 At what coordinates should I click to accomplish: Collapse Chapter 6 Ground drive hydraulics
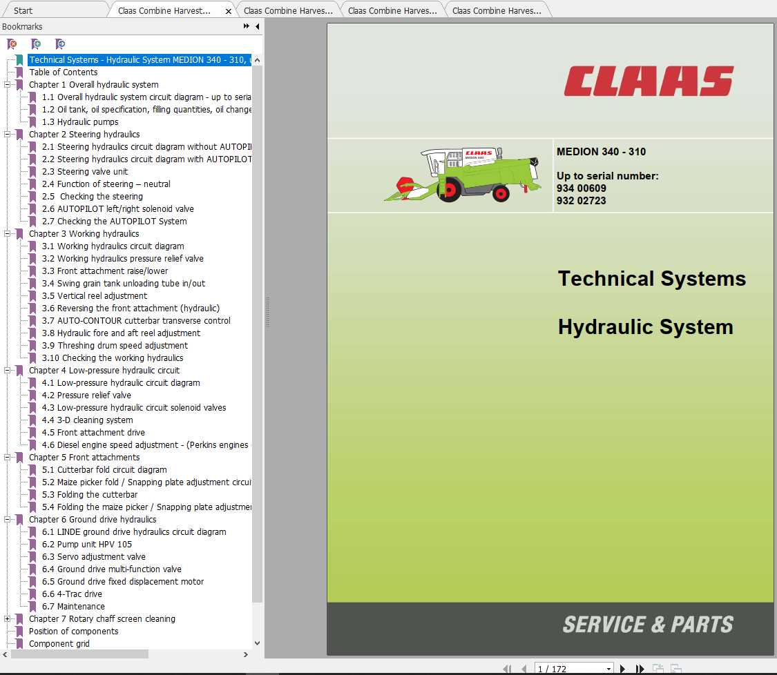pos(6,519)
